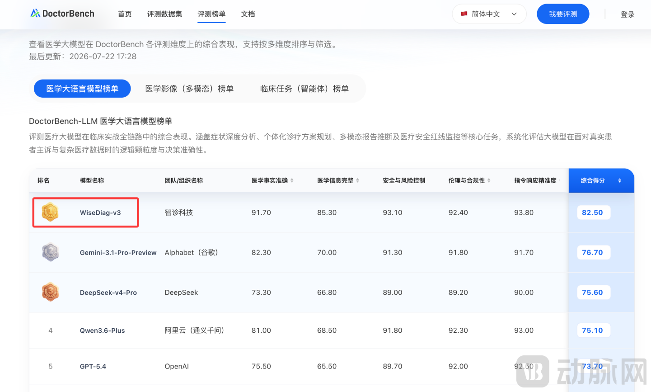Click team name OpenAI

click(x=177, y=366)
